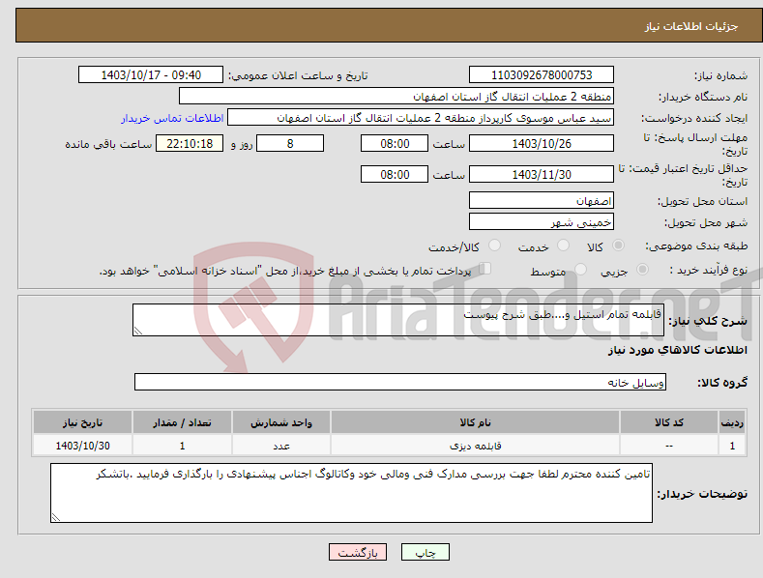The height and width of the screenshot is (578, 763).
Task: Select the خدمت radio button
Action: coord(563,246)
